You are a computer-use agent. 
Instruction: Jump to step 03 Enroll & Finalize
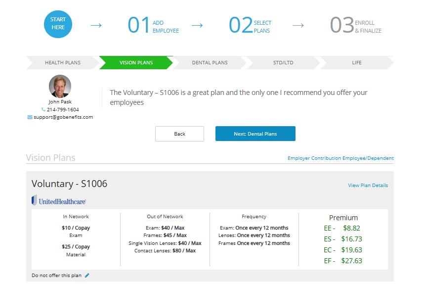[355, 25]
